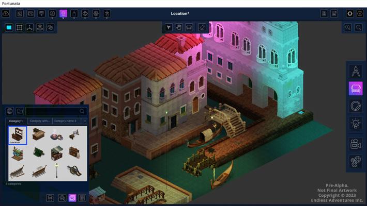Toggle the XYZ axes gizmo
Image resolution: width=367 pixels, height=206 pixels.
click(30, 27)
